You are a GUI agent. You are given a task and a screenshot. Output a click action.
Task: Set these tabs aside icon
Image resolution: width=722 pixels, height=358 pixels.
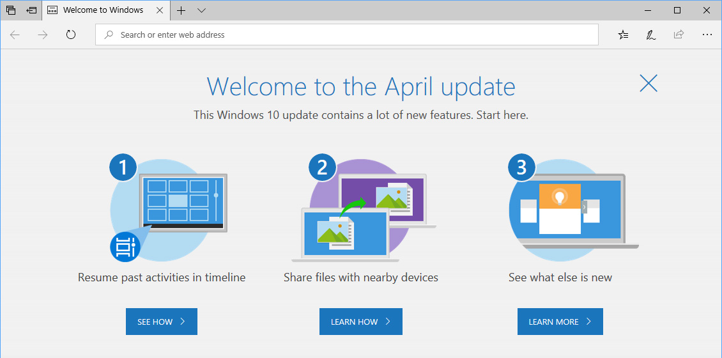coord(31,10)
